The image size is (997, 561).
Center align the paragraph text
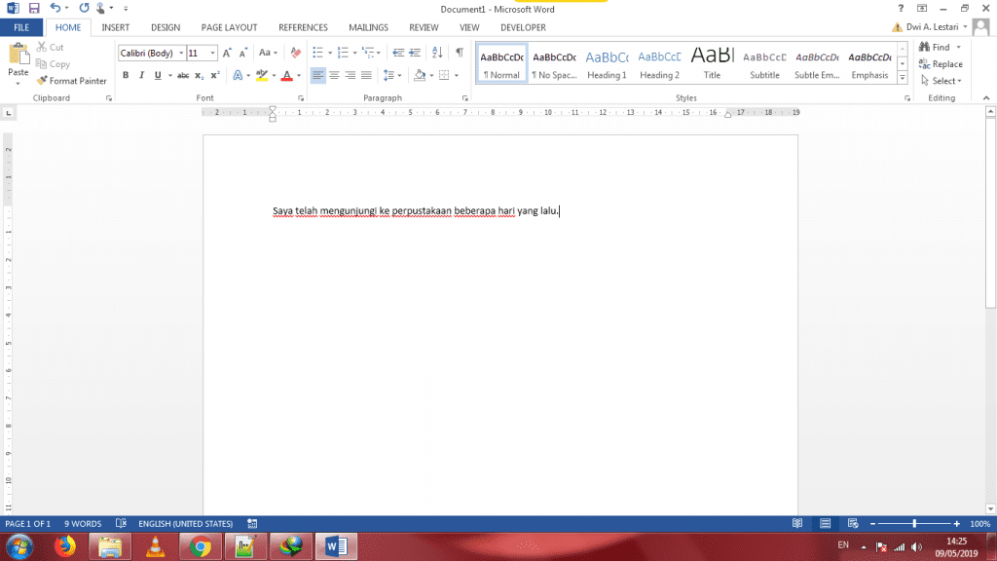[334, 75]
